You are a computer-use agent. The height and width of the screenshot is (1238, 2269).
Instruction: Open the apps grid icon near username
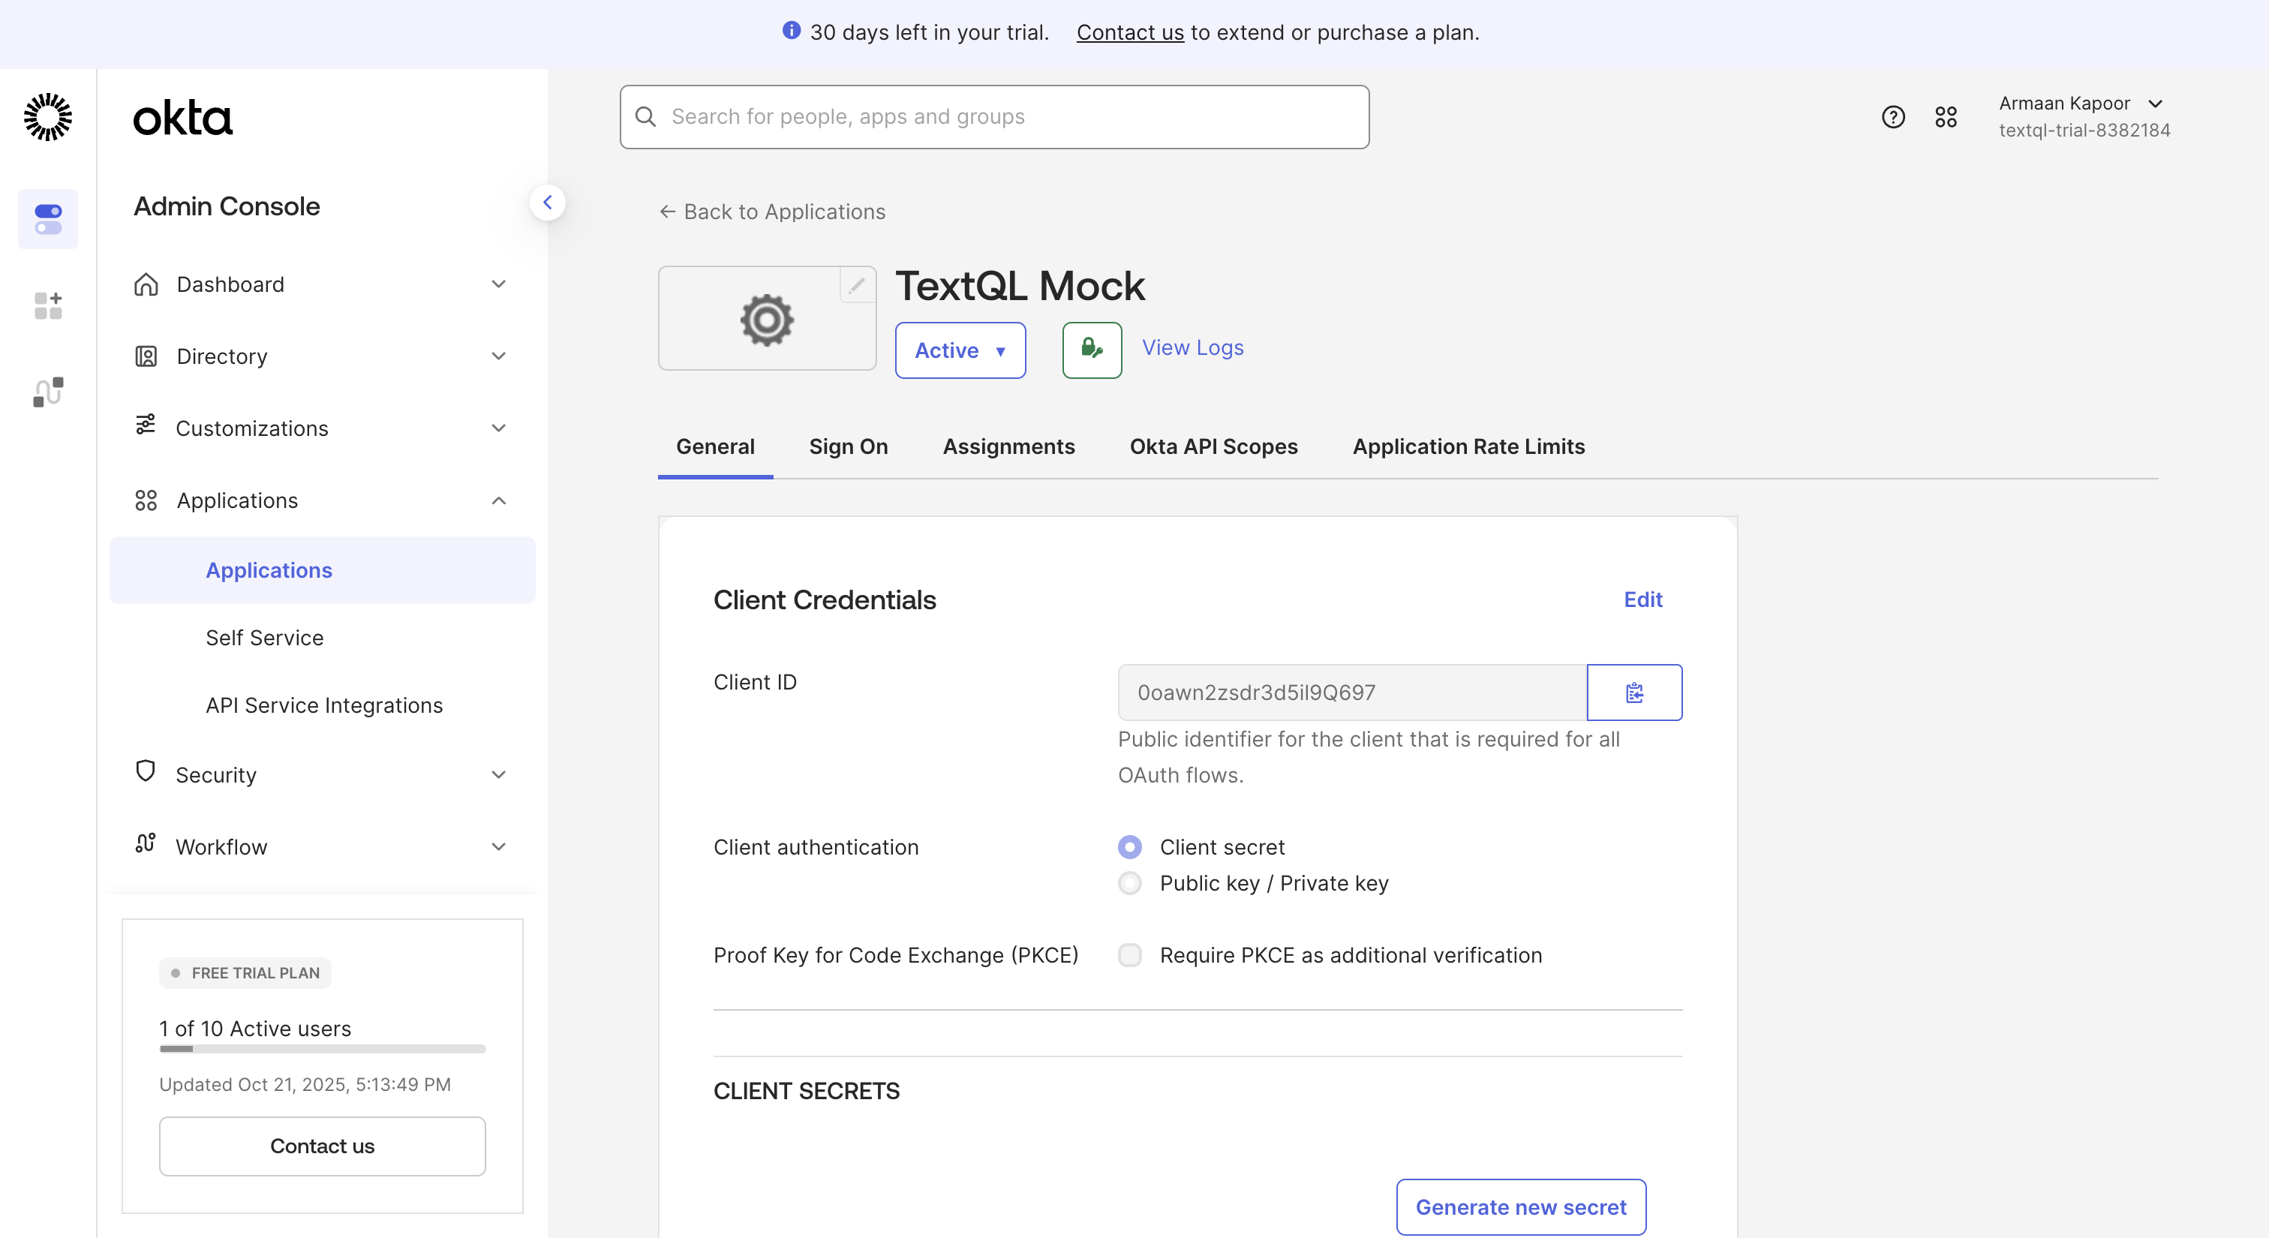[x=1946, y=117]
